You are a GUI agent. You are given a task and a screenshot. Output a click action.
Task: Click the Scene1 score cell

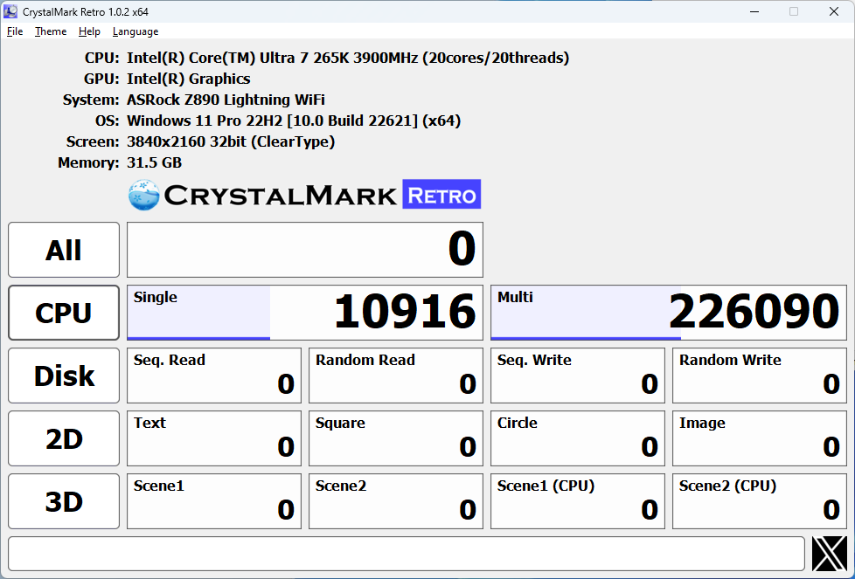click(213, 501)
